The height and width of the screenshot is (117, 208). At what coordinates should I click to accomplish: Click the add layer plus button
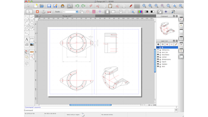167,44
